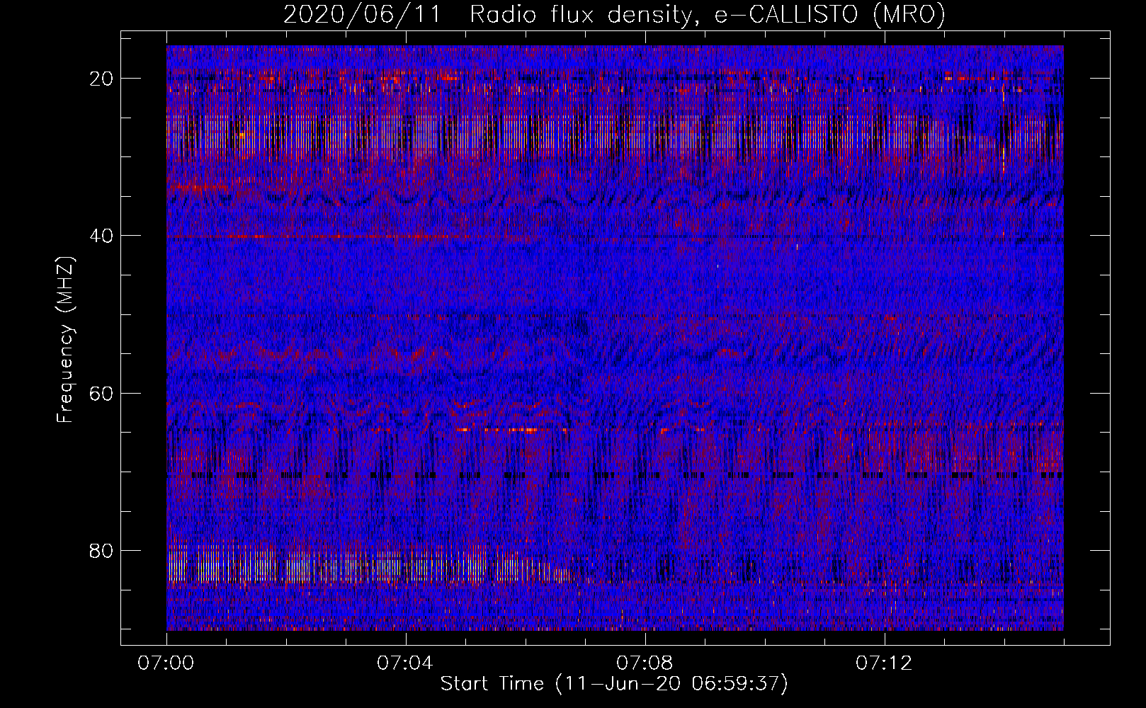Select the 07:12 time tick label

[884, 663]
